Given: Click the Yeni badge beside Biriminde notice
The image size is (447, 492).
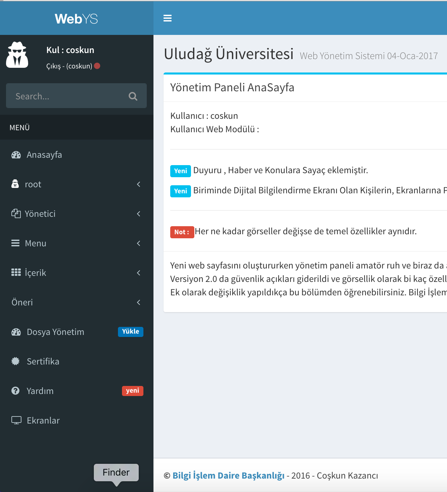Looking at the screenshot, I should 181,191.
